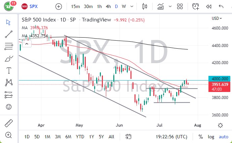This screenshot has width=232, height=143.
Task: Select the trend line drawing tool
Action: coord(9,34)
